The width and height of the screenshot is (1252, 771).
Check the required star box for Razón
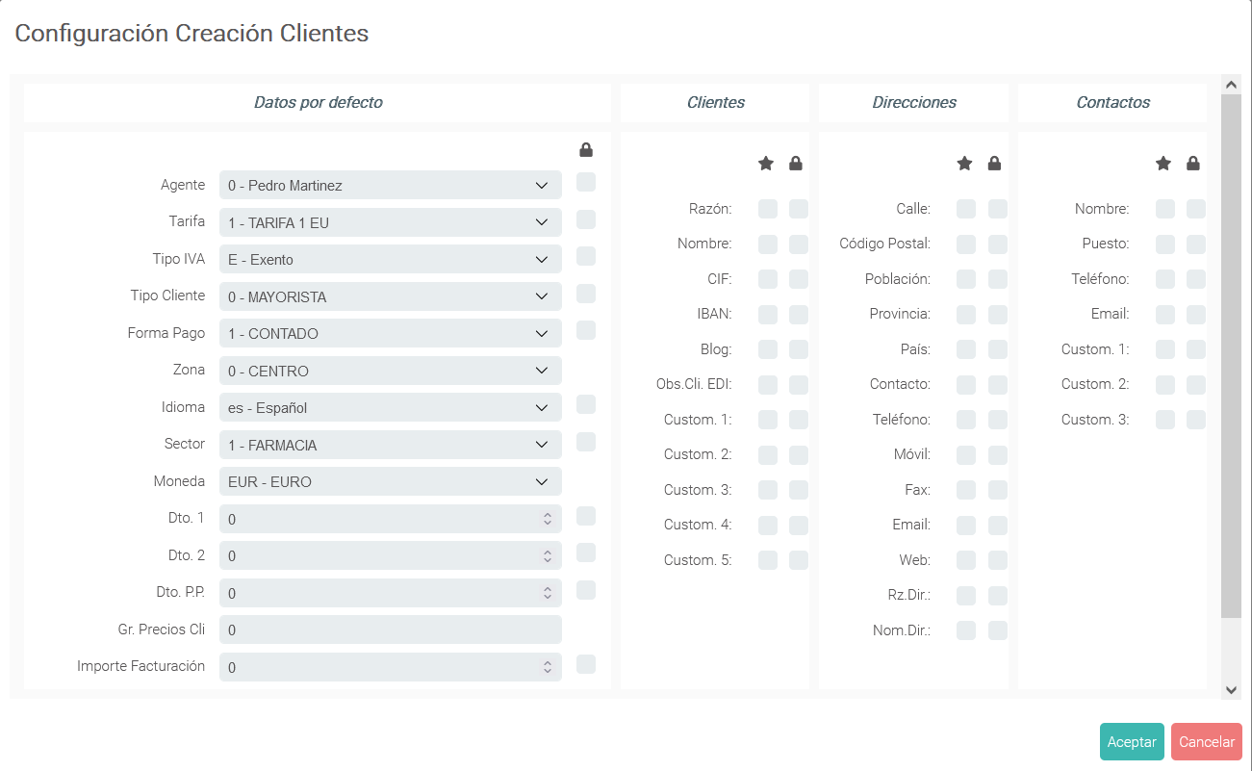[768, 209]
